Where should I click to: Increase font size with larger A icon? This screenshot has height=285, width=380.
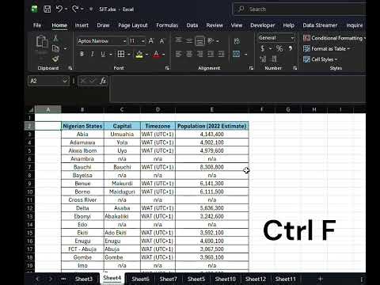pos(151,41)
